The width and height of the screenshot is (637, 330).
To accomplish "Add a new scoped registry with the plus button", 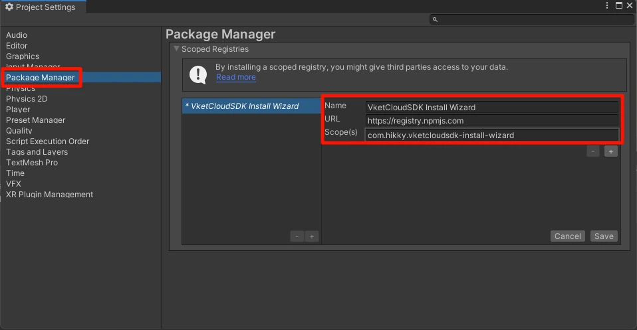I will [x=311, y=236].
